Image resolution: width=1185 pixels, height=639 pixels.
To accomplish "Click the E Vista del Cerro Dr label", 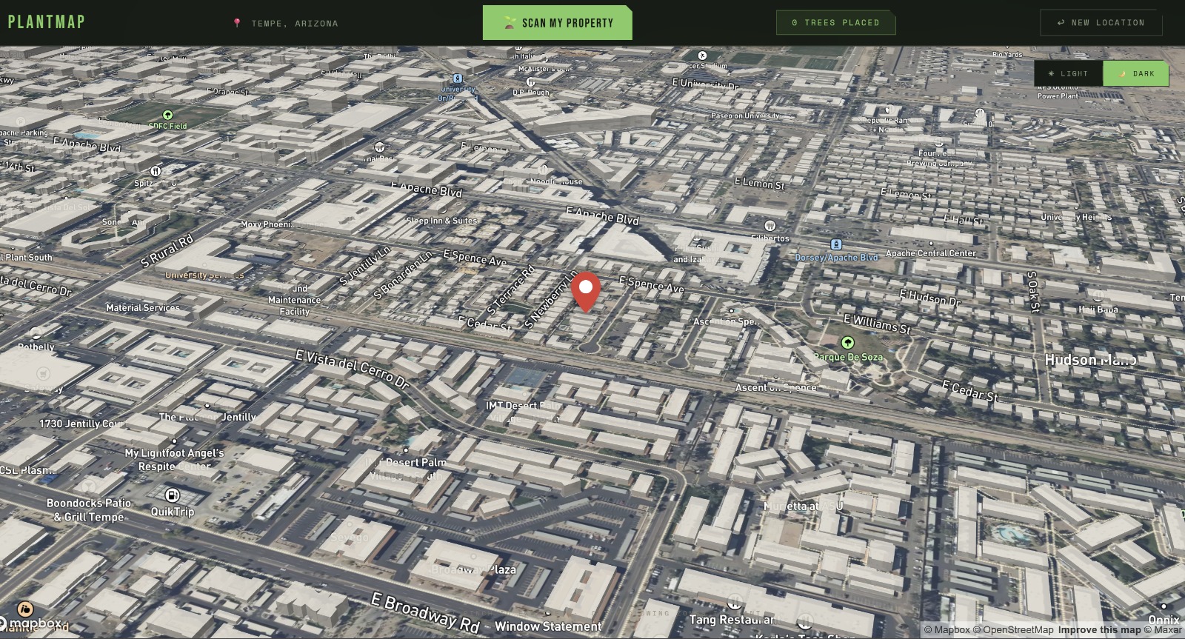I will pos(353,369).
